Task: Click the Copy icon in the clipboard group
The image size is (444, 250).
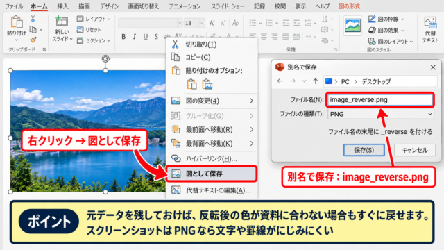Action: [33, 29]
